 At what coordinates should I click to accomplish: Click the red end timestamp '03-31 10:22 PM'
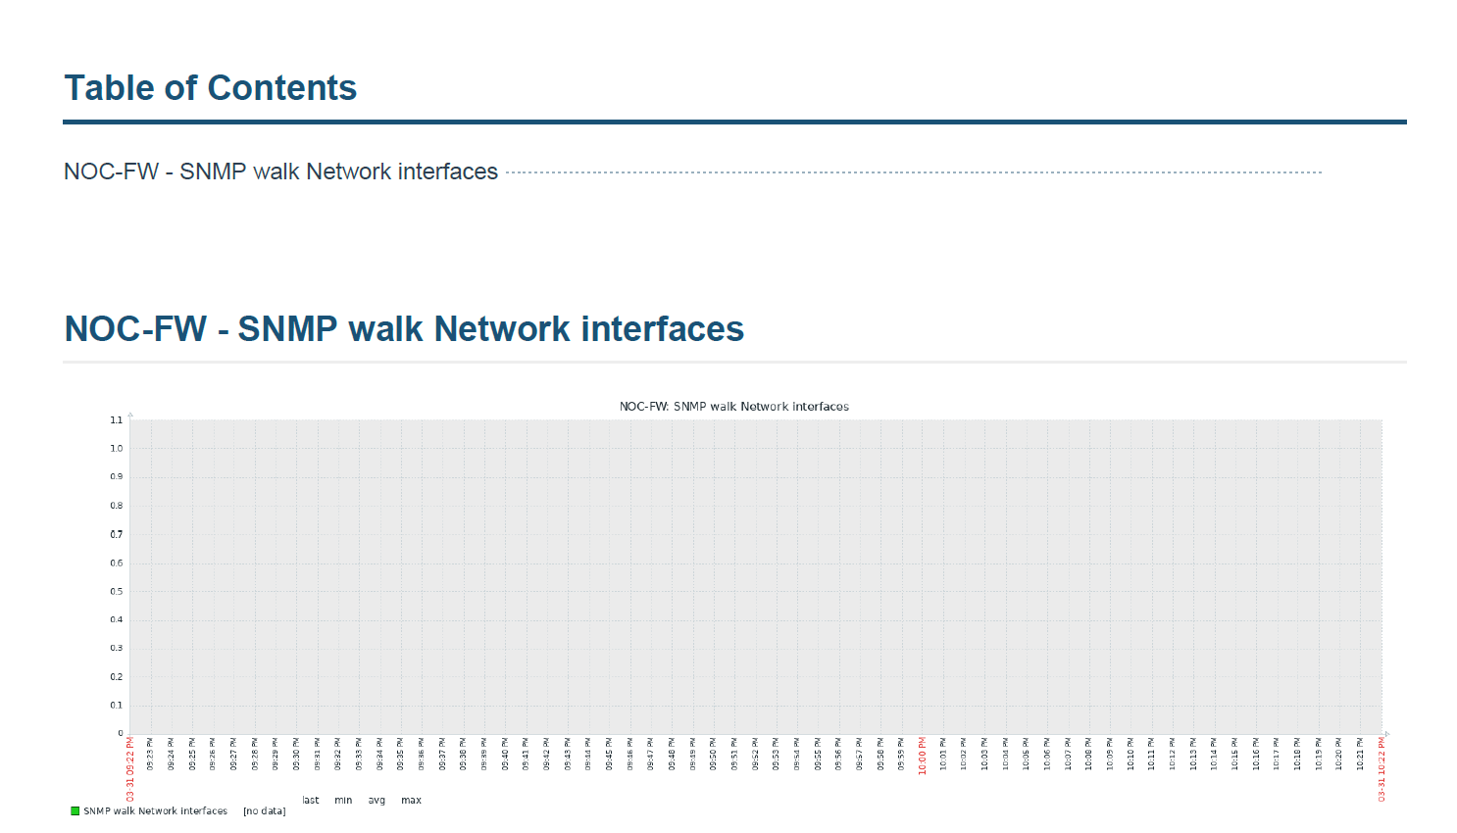(1382, 769)
